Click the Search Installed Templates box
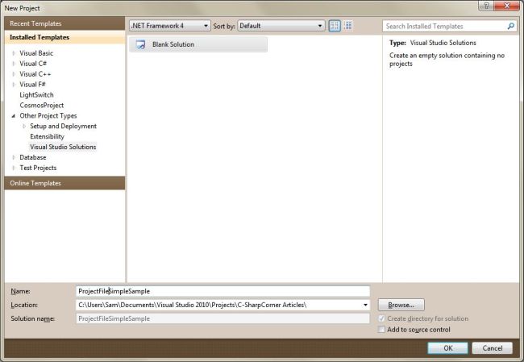 [x=449, y=26]
